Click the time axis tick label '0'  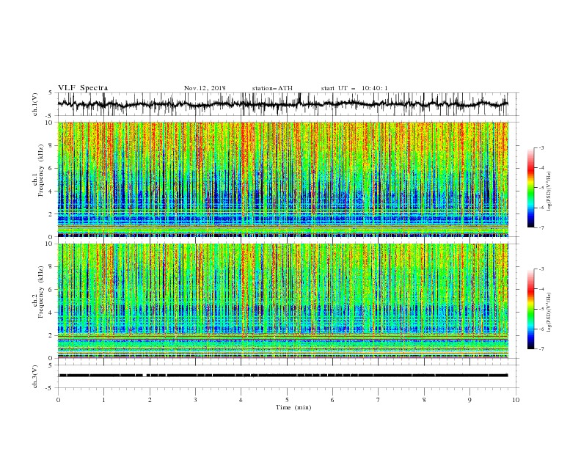(x=58, y=400)
